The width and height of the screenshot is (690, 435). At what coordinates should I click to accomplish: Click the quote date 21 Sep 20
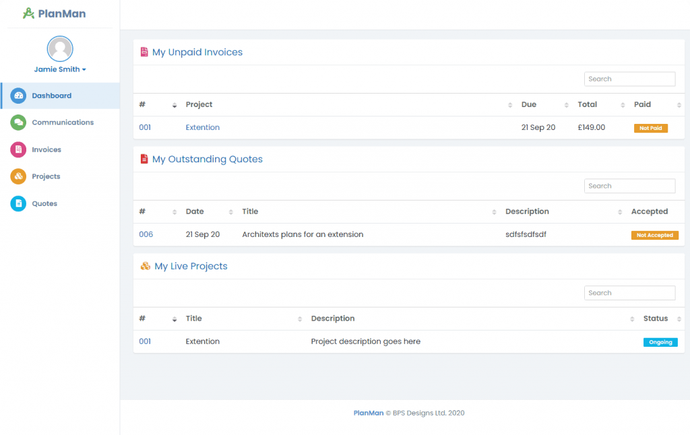point(202,234)
